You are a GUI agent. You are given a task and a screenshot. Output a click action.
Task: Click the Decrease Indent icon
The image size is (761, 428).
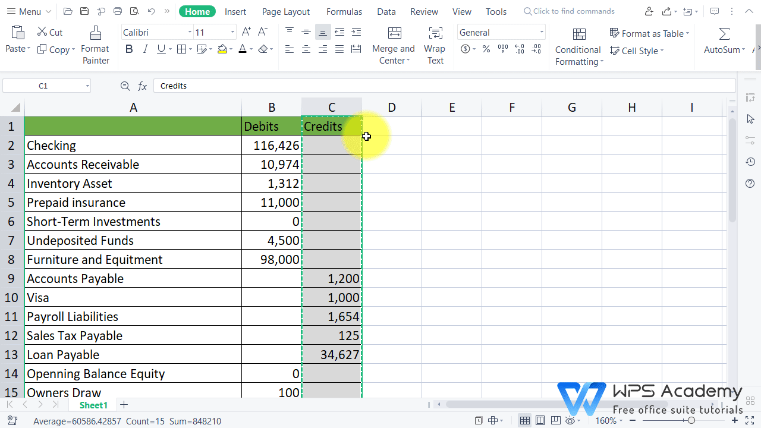(339, 32)
